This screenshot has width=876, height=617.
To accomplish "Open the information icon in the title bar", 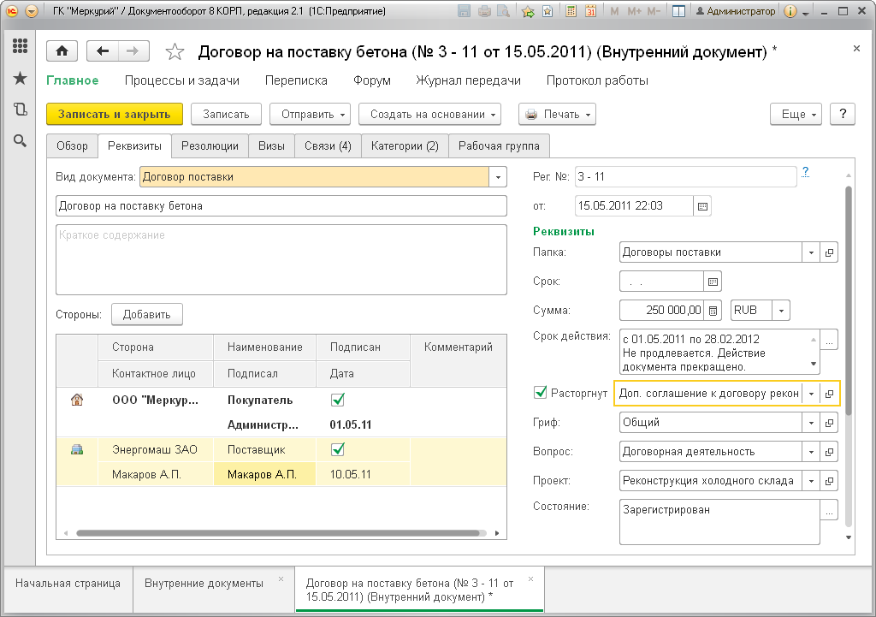I will click(790, 11).
